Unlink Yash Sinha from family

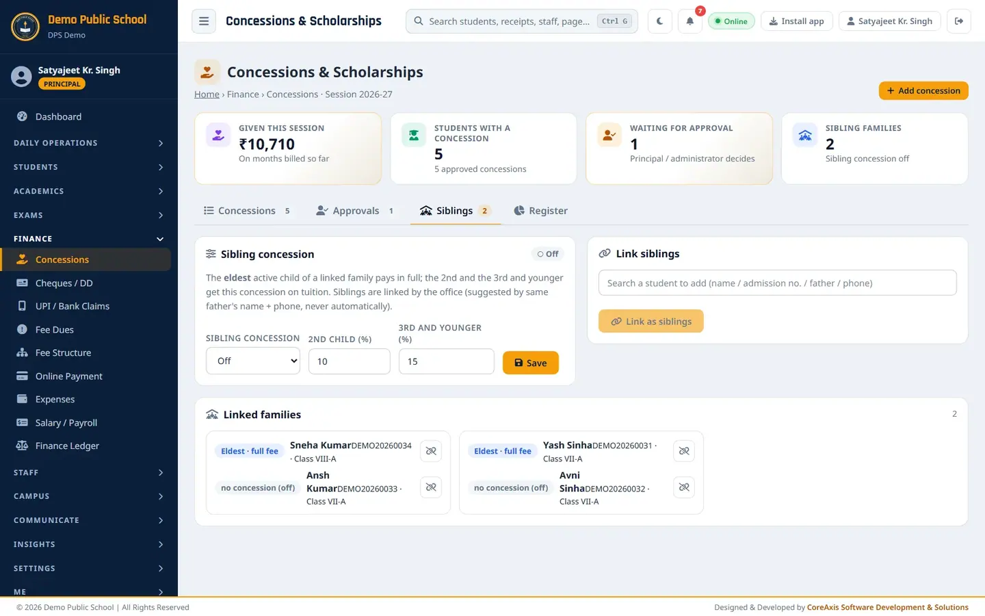684,451
